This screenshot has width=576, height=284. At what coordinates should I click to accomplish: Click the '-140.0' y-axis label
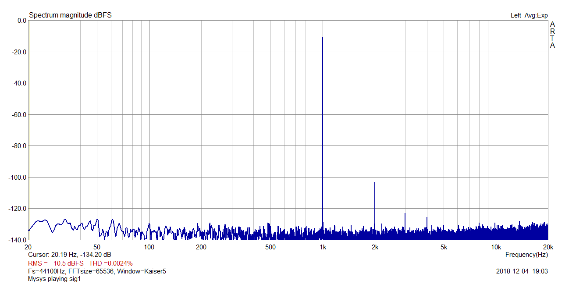18,240
